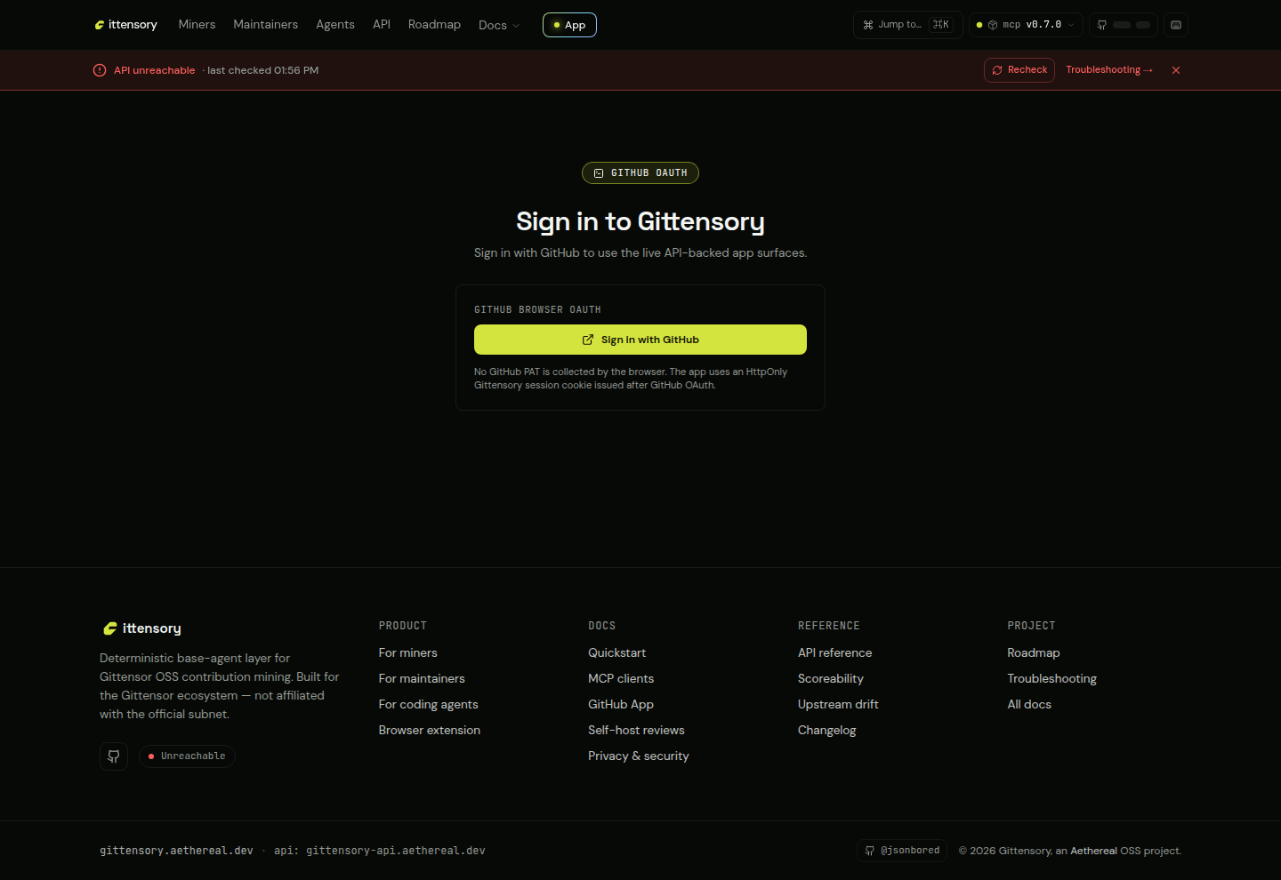Open the All docs footer link
The image size is (1281, 880).
(x=1029, y=705)
